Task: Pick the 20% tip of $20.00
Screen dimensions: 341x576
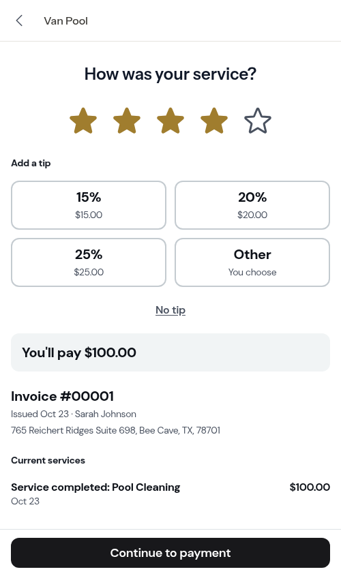Action: click(x=252, y=205)
